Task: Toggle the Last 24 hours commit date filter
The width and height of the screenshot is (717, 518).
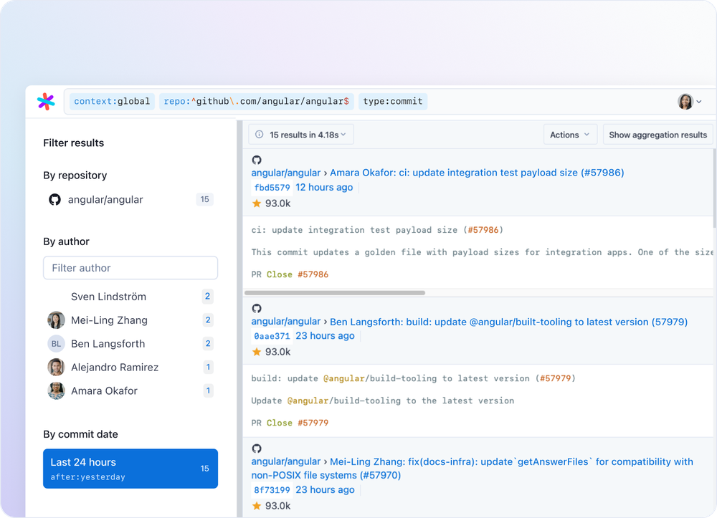Action: 130,468
